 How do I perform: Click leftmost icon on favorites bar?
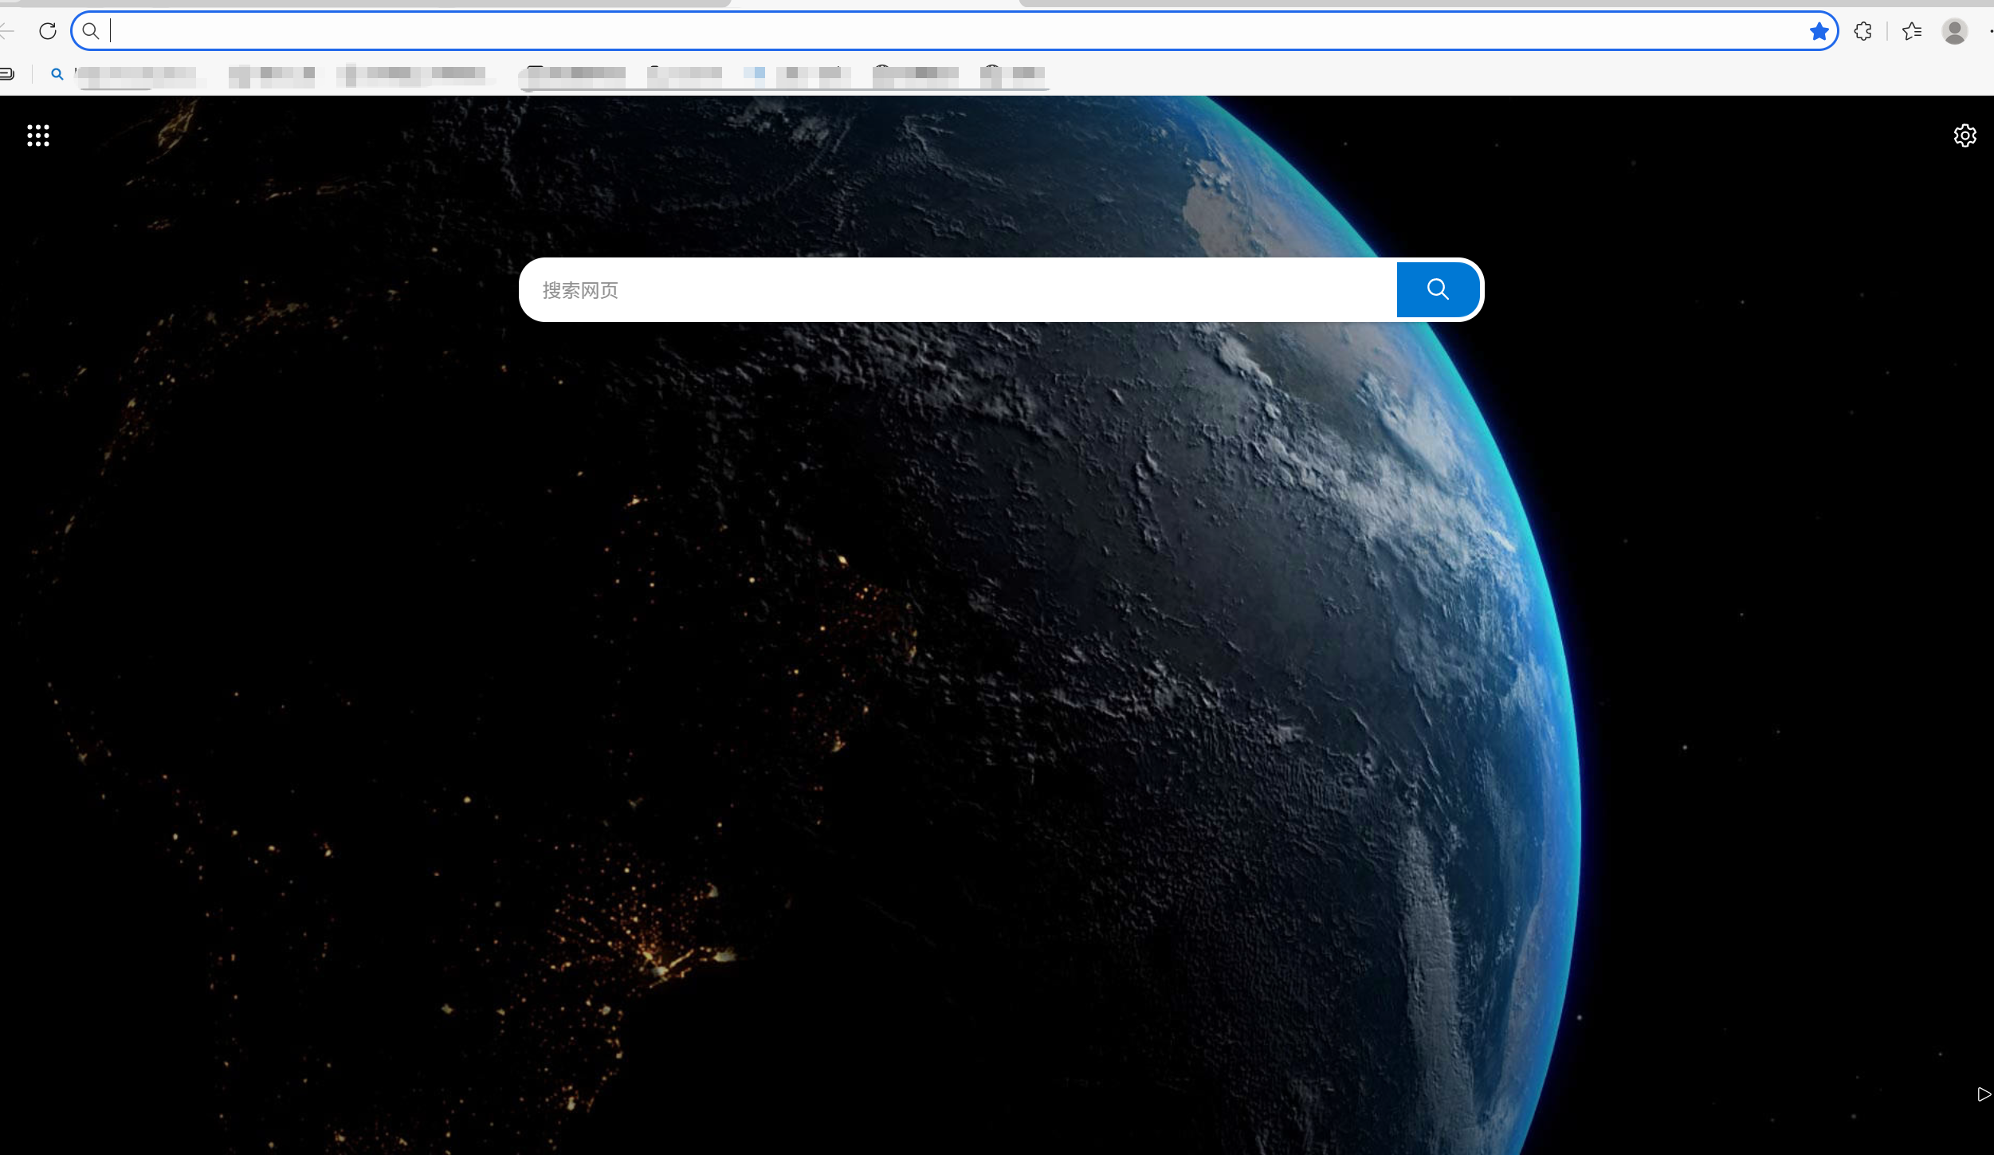click(7, 74)
